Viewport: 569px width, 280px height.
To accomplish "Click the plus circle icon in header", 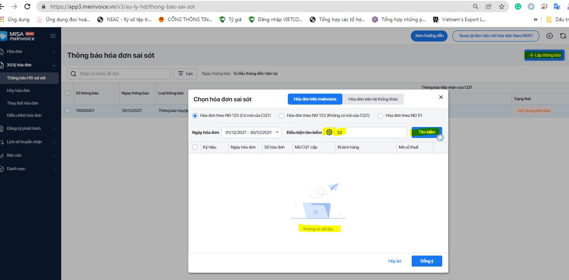I will (x=549, y=36).
